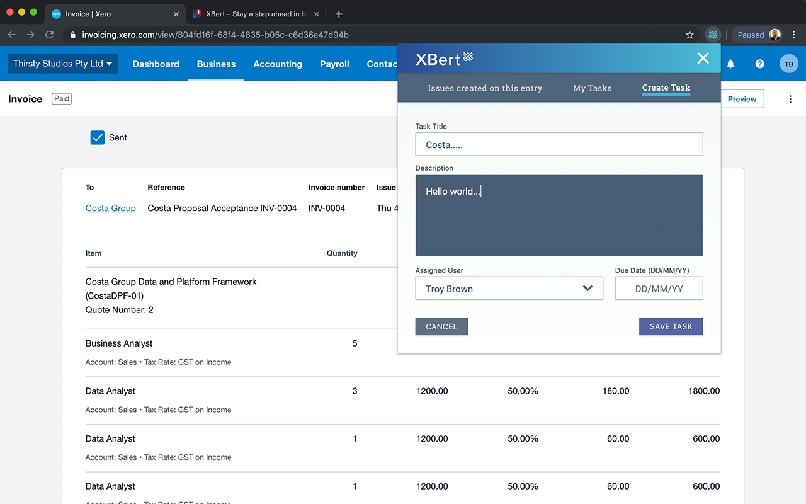Click the browser address bar URL
The image size is (806, 504).
(x=215, y=35)
